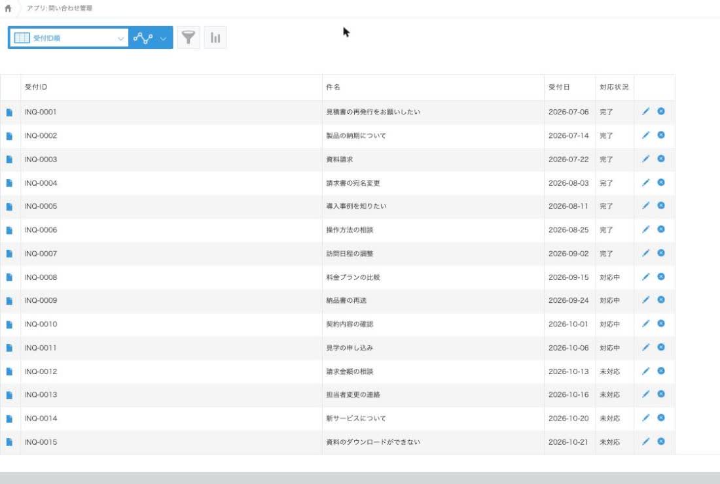
Task: Delete the INQ-0010 record
Action: click(661, 323)
